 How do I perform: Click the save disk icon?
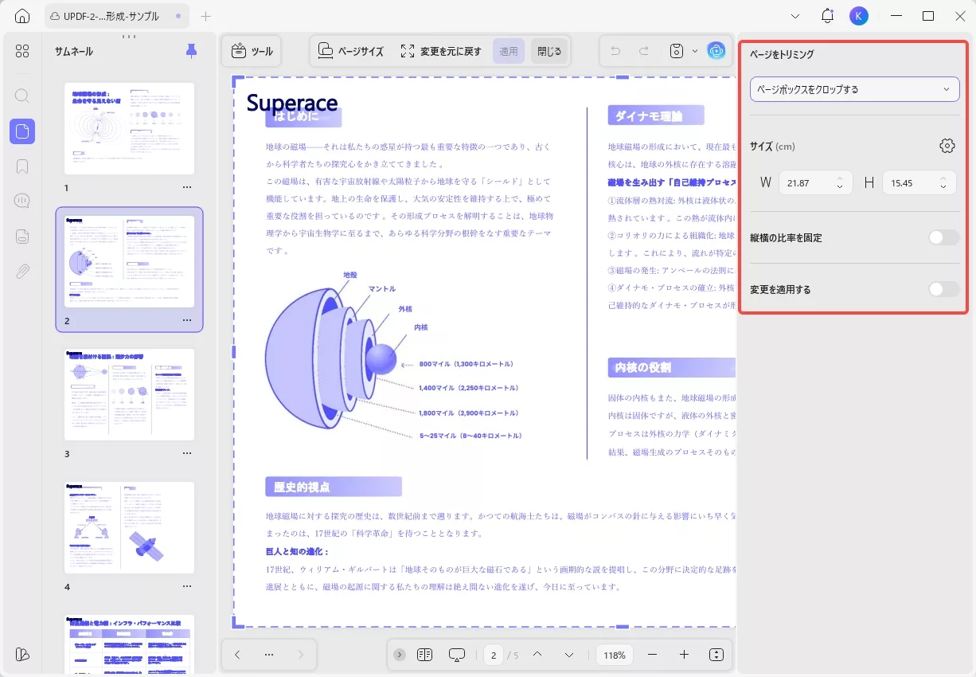click(x=677, y=51)
